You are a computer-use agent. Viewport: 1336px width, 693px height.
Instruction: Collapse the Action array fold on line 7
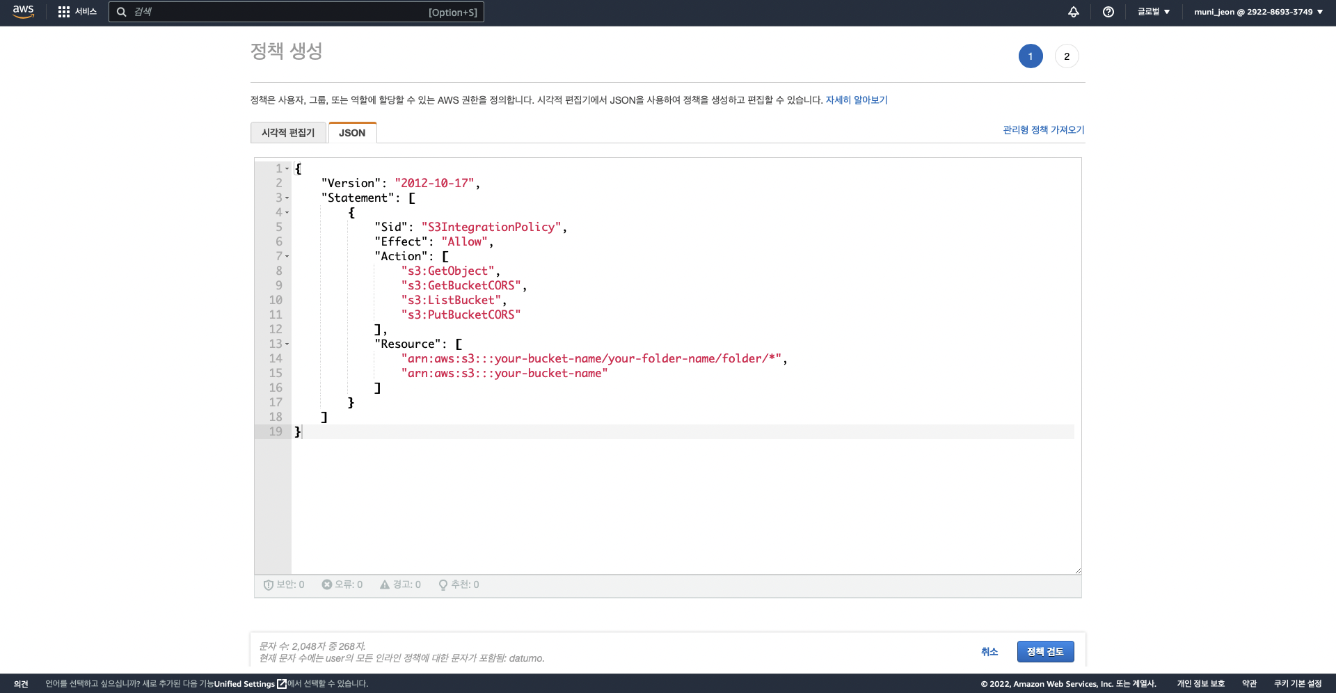[287, 256]
